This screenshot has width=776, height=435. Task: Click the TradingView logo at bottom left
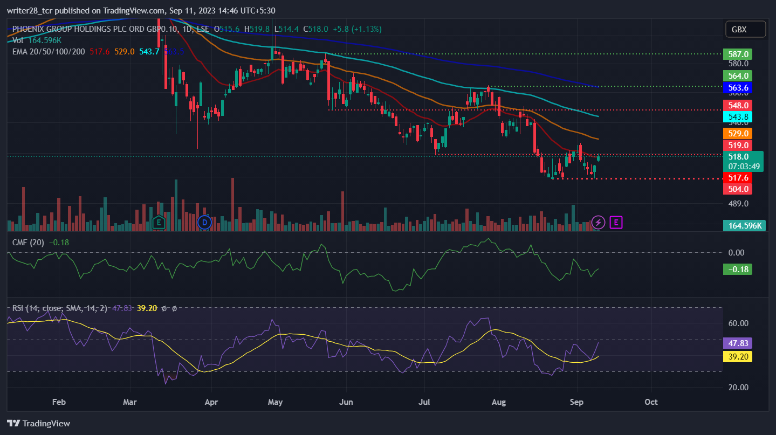click(38, 423)
